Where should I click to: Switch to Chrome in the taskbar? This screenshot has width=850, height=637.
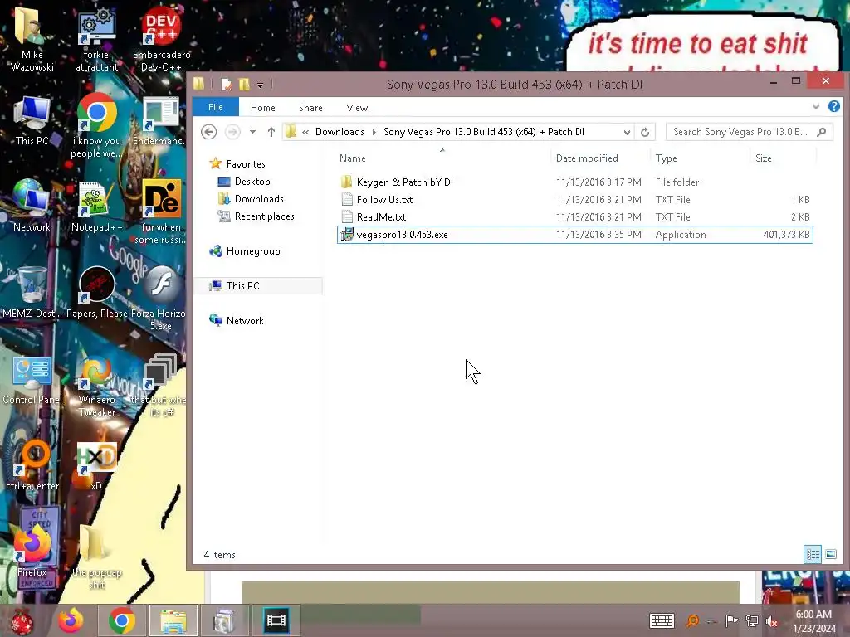[121, 620]
